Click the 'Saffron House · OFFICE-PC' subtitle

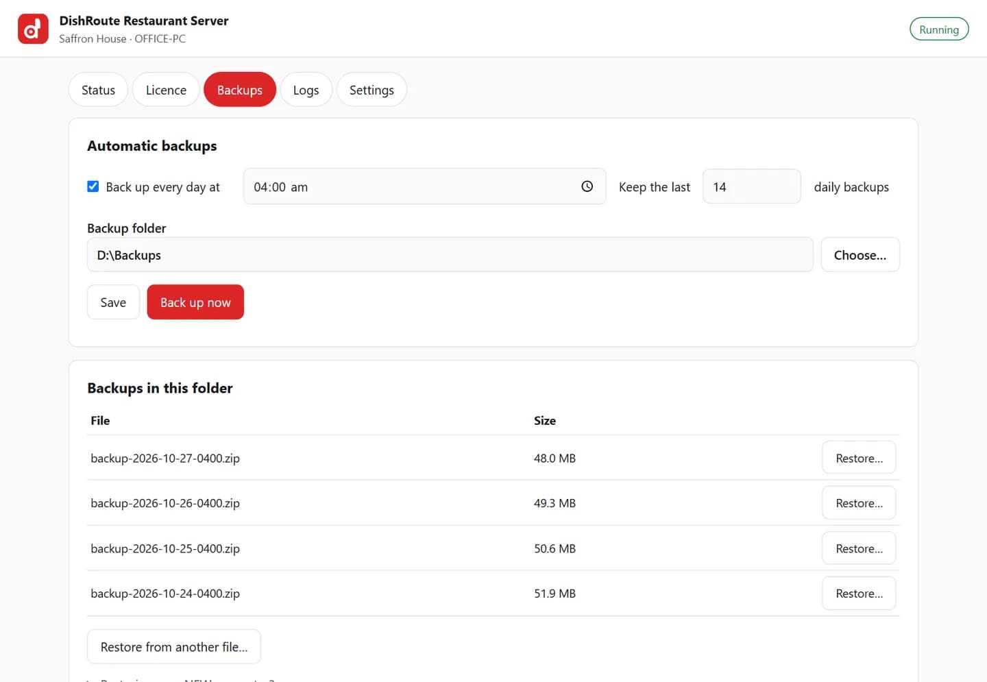(122, 38)
